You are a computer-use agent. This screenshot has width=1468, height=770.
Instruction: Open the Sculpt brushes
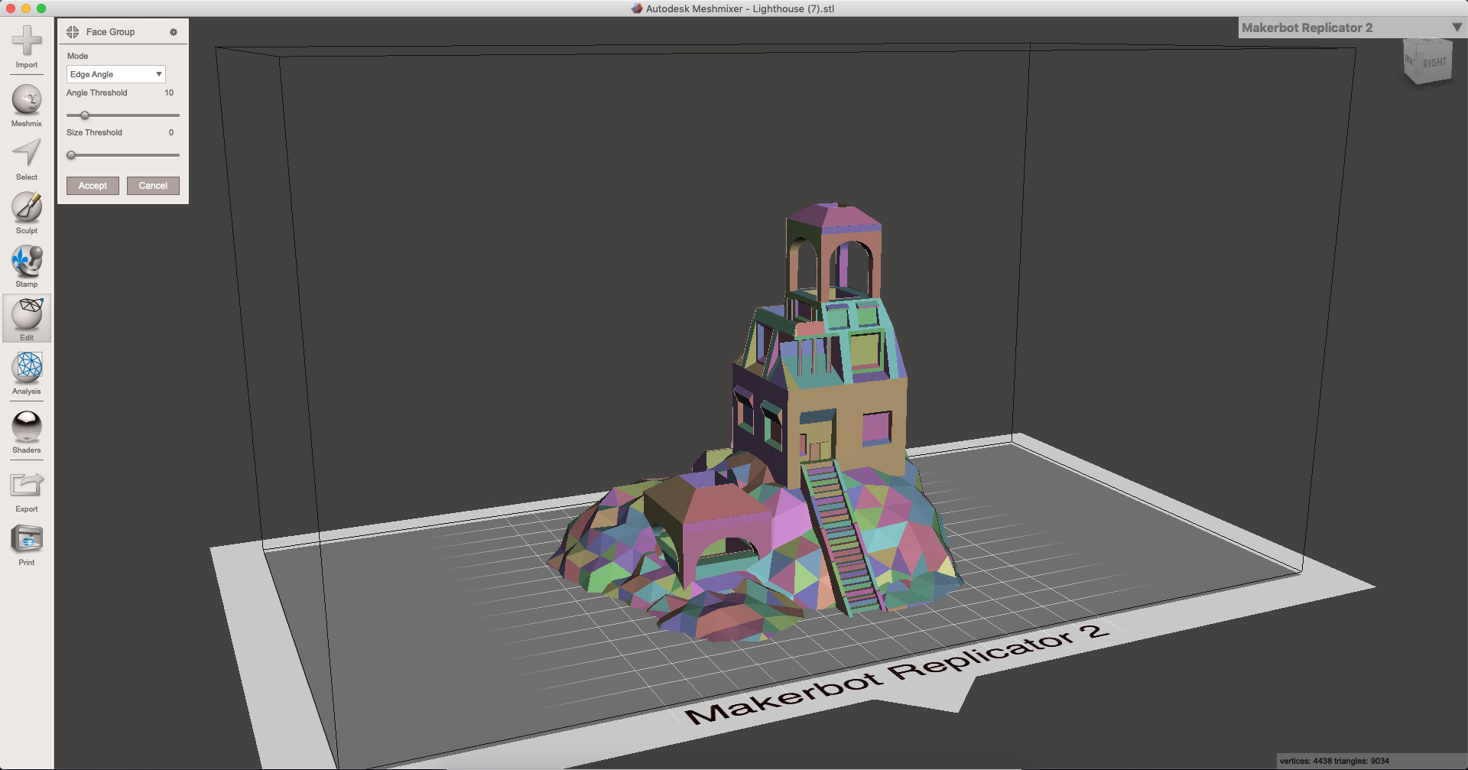point(27,212)
